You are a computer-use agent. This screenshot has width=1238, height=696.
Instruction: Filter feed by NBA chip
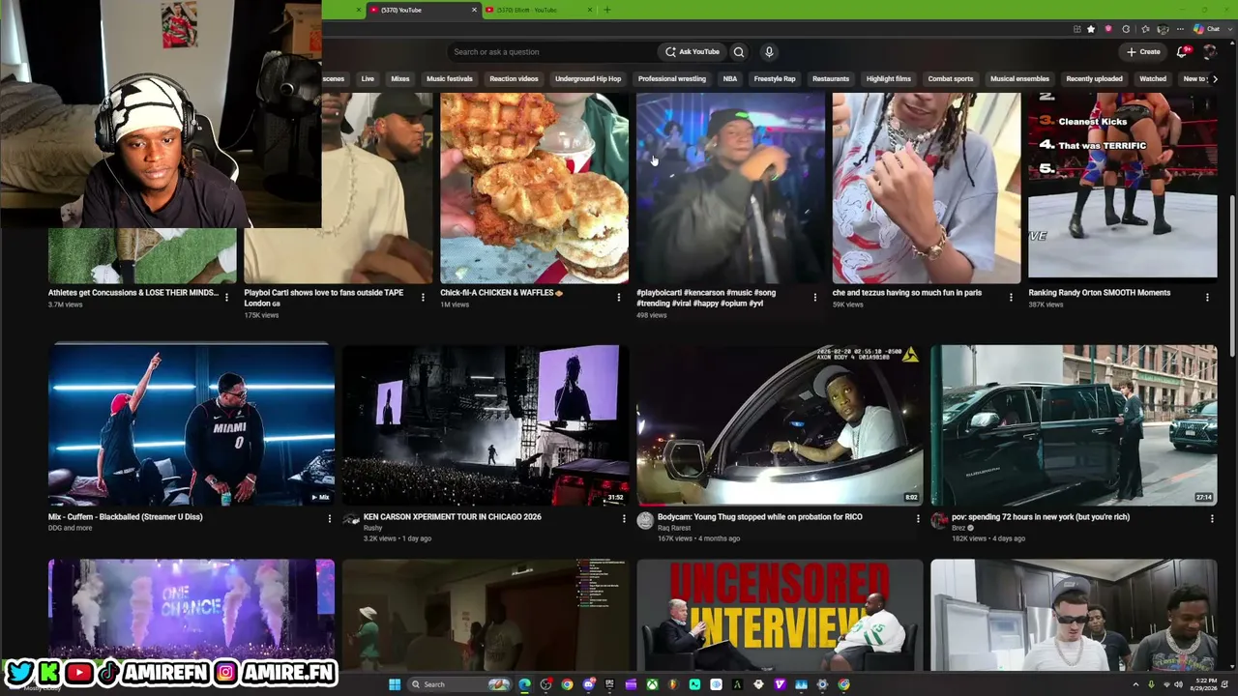coord(730,79)
